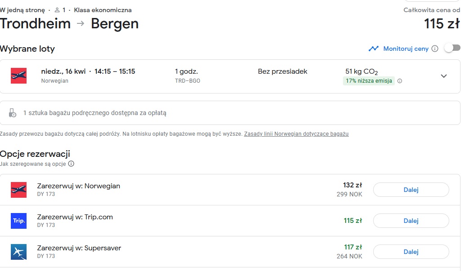This screenshot has width=465, height=271.
Task: Click the 51 kg CO2 emissions value
Action: [x=361, y=71]
